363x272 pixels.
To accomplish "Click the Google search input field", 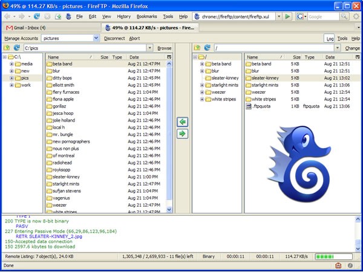I will pyautogui.click(x=324, y=17).
